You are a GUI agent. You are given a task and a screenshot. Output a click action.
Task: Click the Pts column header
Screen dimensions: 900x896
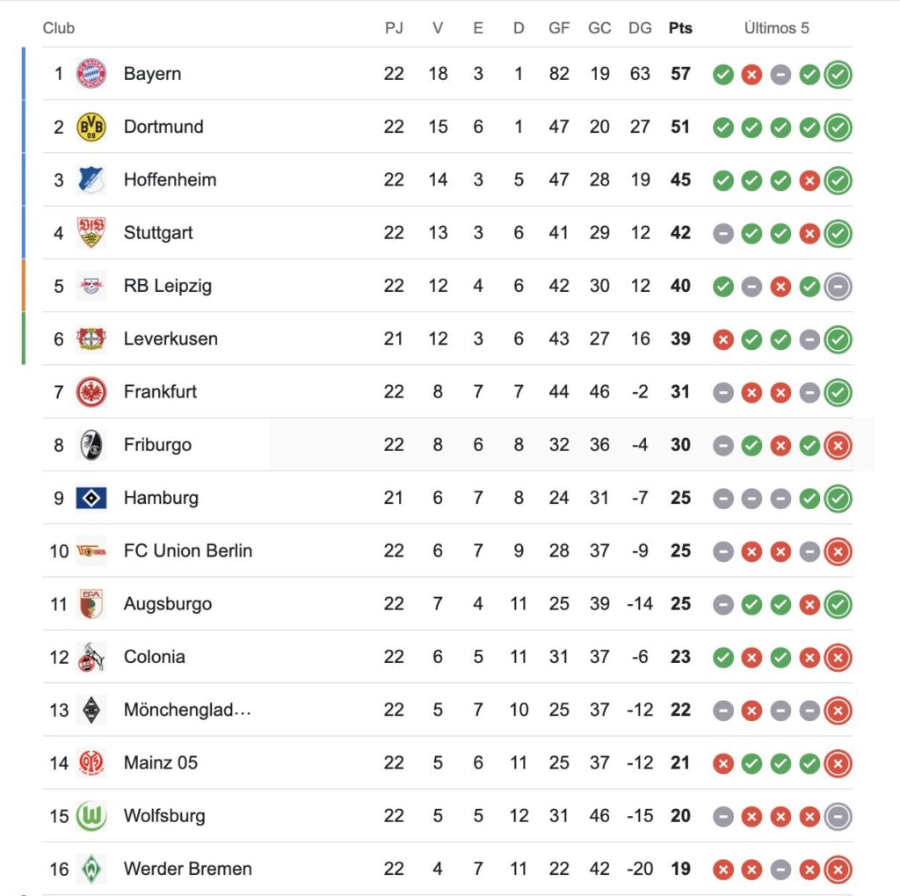(680, 28)
